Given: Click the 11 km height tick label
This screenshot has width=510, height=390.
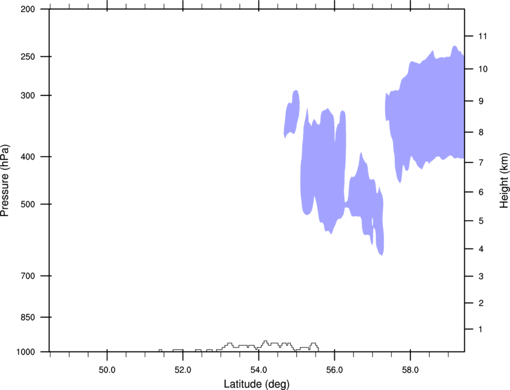Looking at the screenshot, I should pos(481,37).
